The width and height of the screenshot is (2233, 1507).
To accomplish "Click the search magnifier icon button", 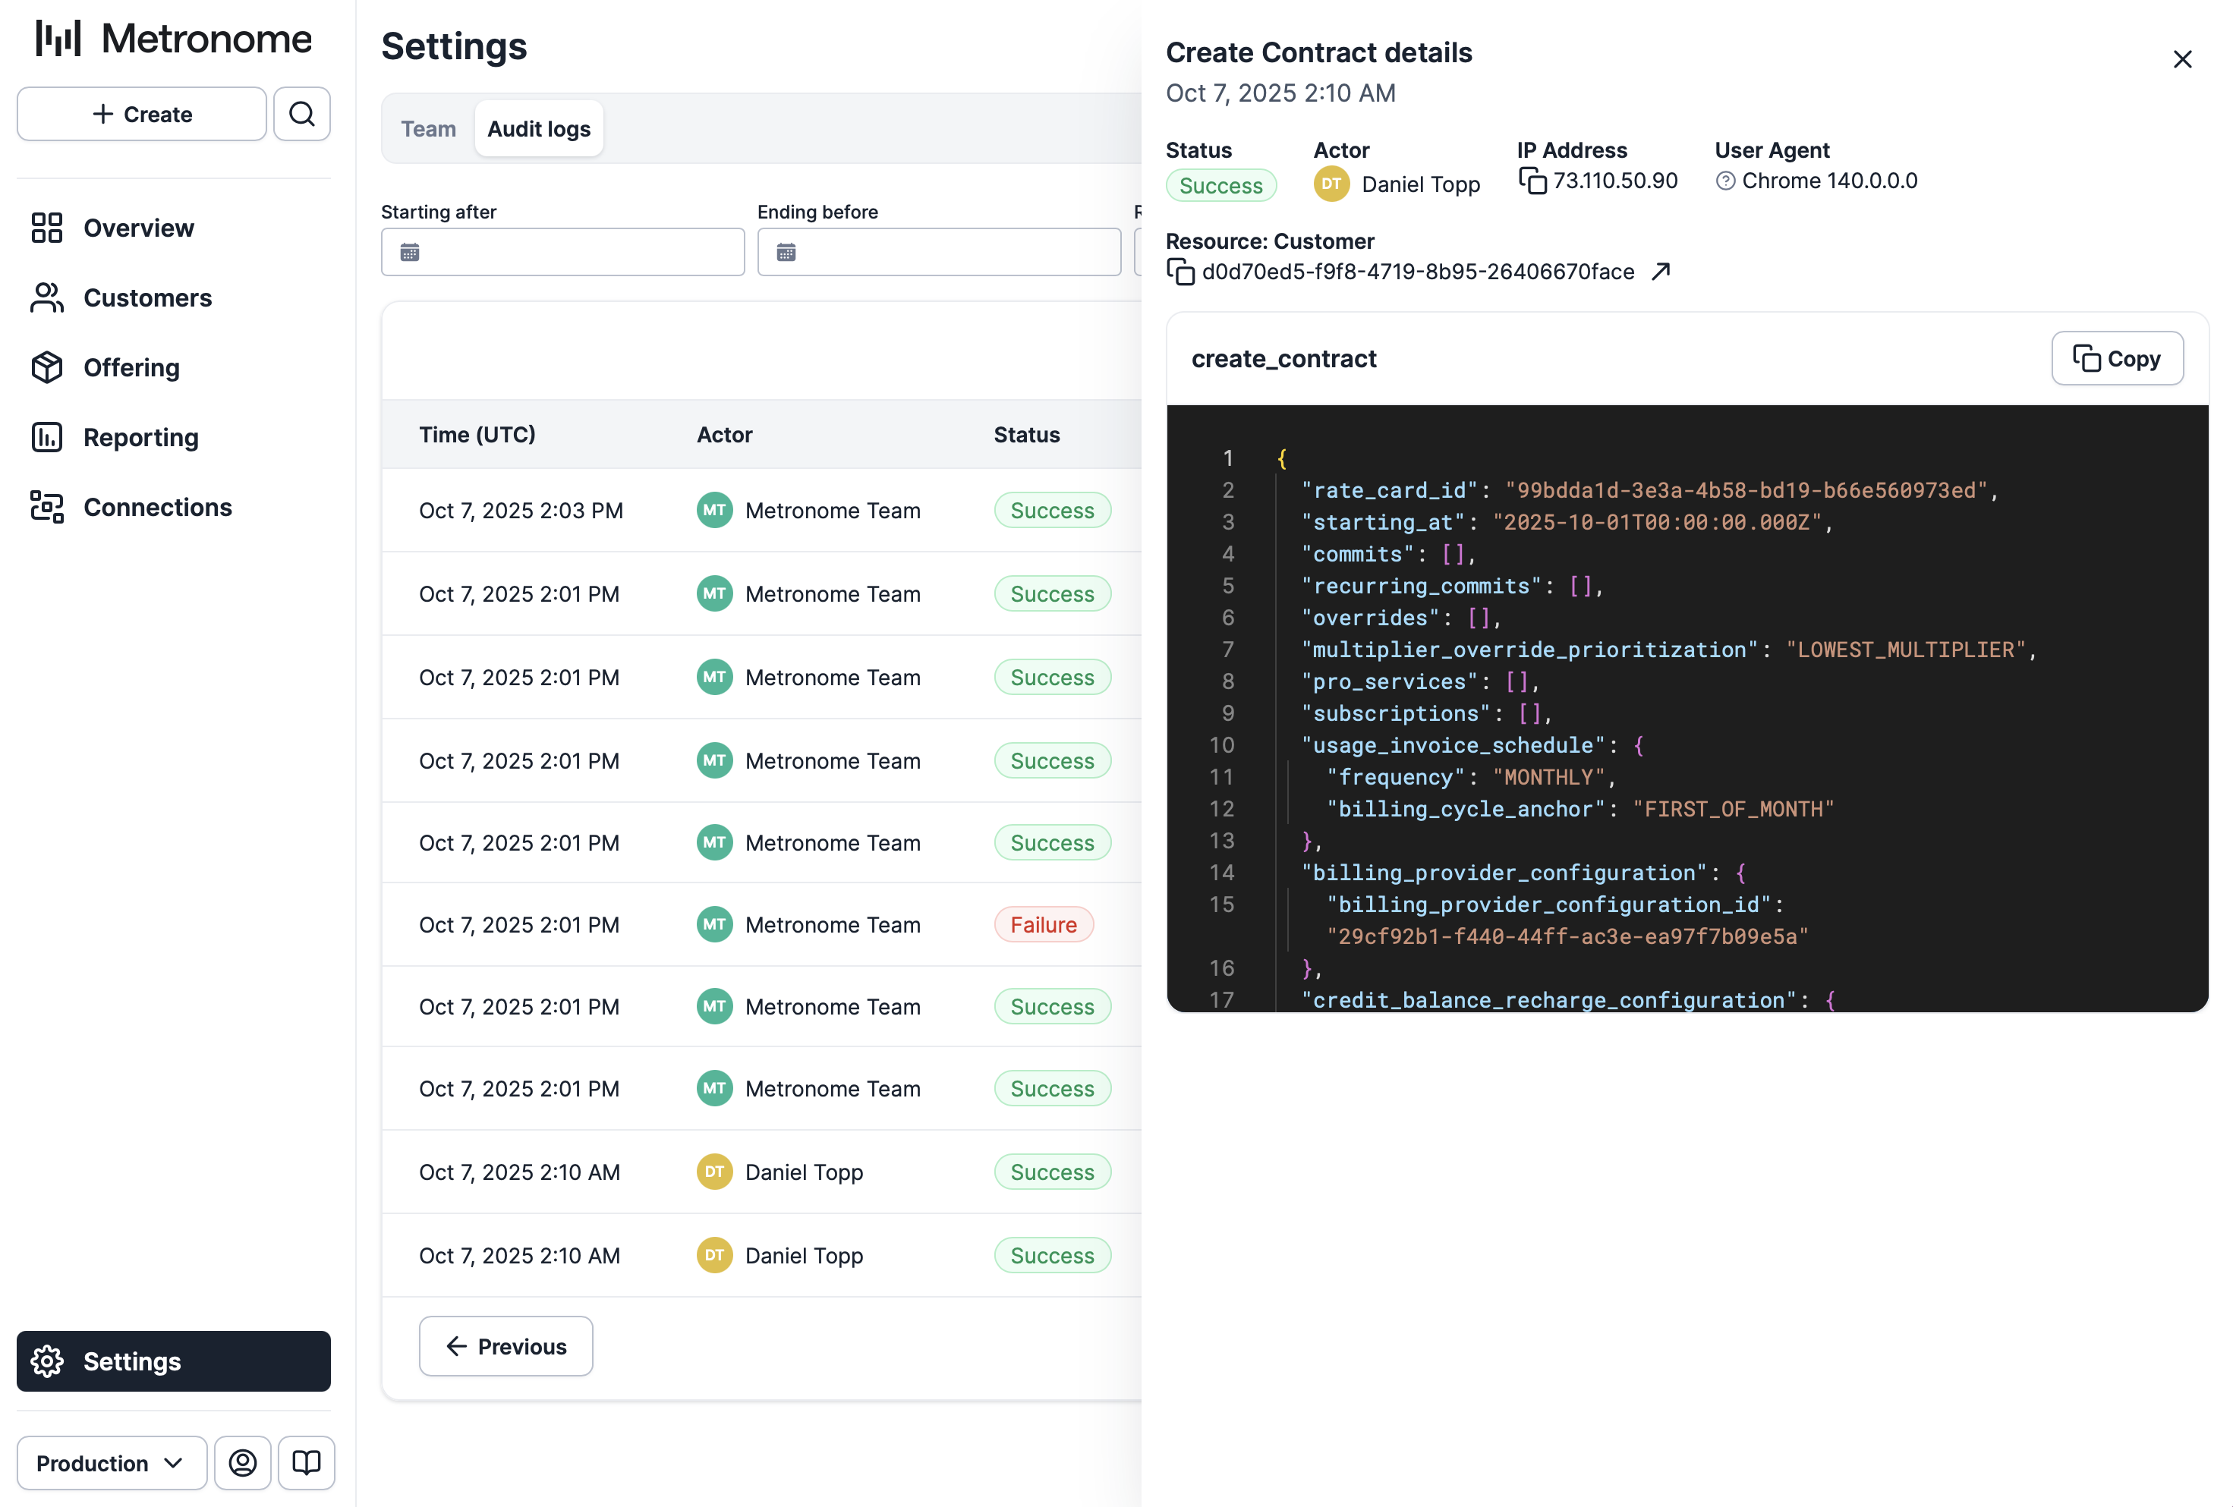I will coord(301,115).
